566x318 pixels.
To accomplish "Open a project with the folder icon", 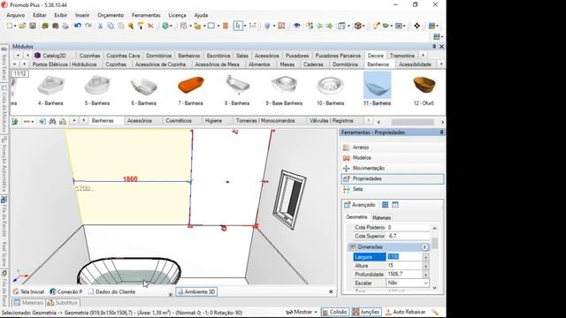I will [x=22, y=26].
